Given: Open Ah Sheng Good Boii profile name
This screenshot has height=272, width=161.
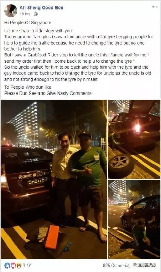Looking at the screenshot, I should 41,8.
